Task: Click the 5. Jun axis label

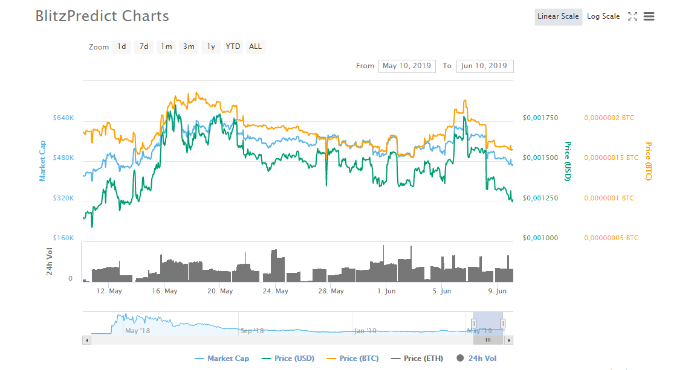Action: (x=442, y=292)
